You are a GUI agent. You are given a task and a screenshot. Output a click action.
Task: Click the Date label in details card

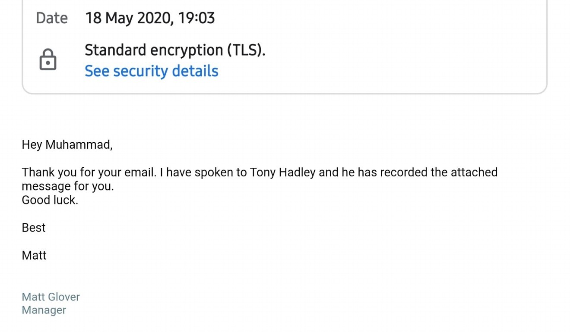coord(52,18)
